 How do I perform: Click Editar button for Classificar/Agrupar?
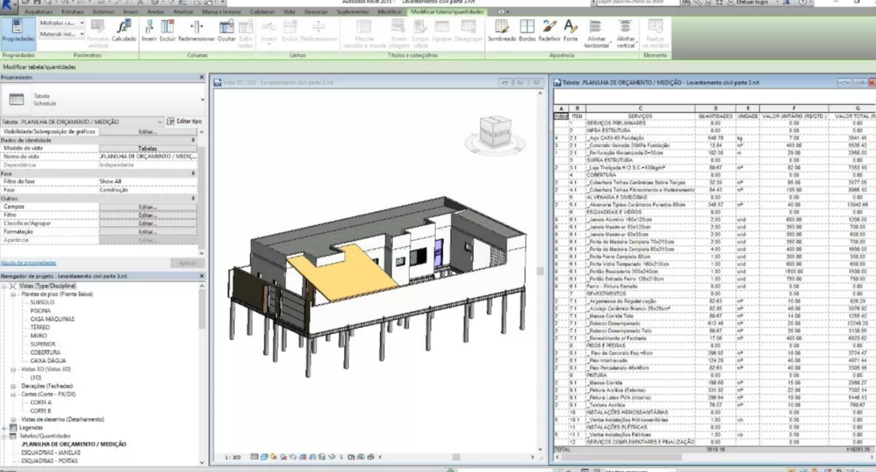click(147, 223)
